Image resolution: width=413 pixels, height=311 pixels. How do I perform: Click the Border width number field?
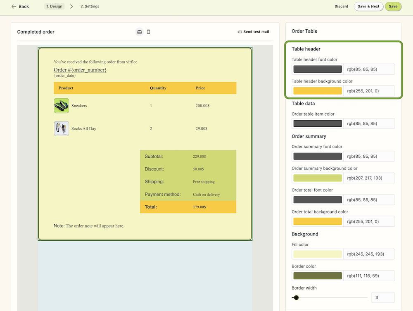tap(383, 297)
